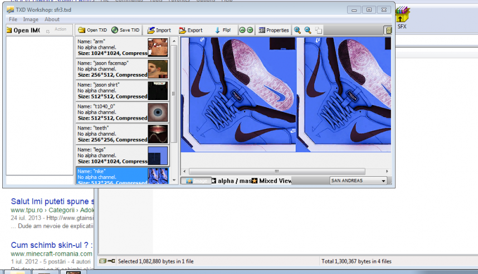Image resolution: width=478 pixels, height=274 pixels.
Task: Move texture down with green down arrow icon
Action: pyautogui.click(x=250, y=30)
